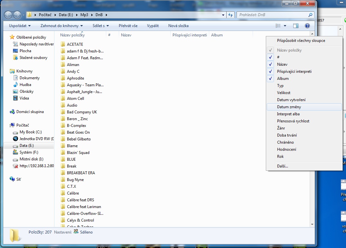The width and height of the screenshot is (346, 248).
Task: Open Další... column chooser entry
Action: coord(304,166)
